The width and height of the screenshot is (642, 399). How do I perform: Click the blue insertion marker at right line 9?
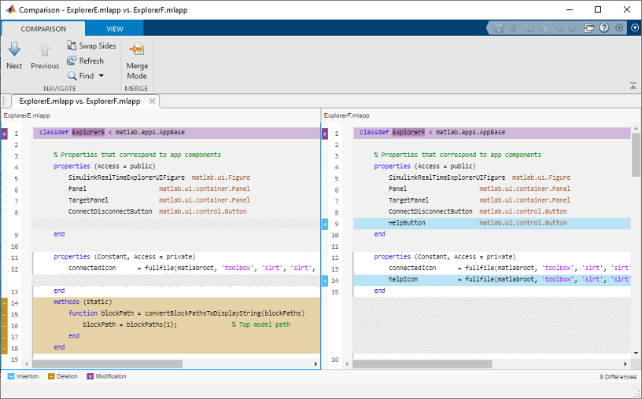point(324,223)
